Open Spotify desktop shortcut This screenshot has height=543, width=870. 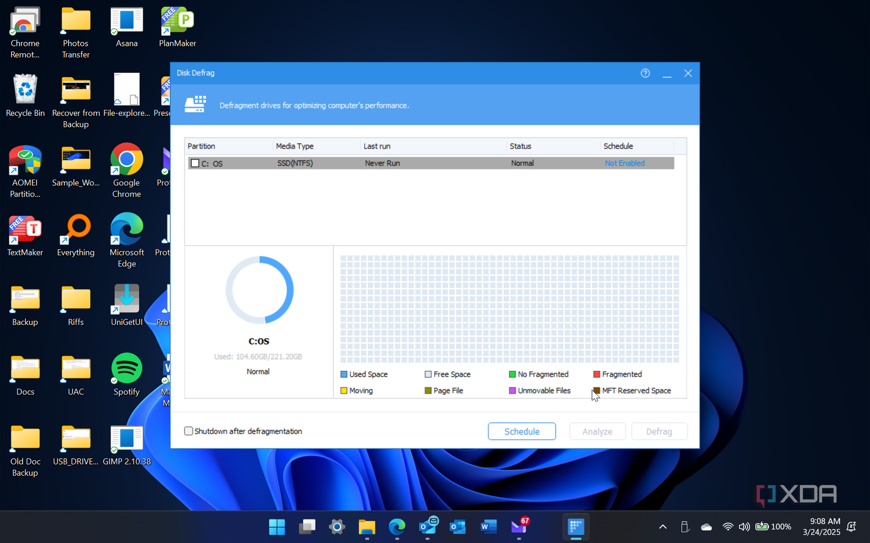127,375
